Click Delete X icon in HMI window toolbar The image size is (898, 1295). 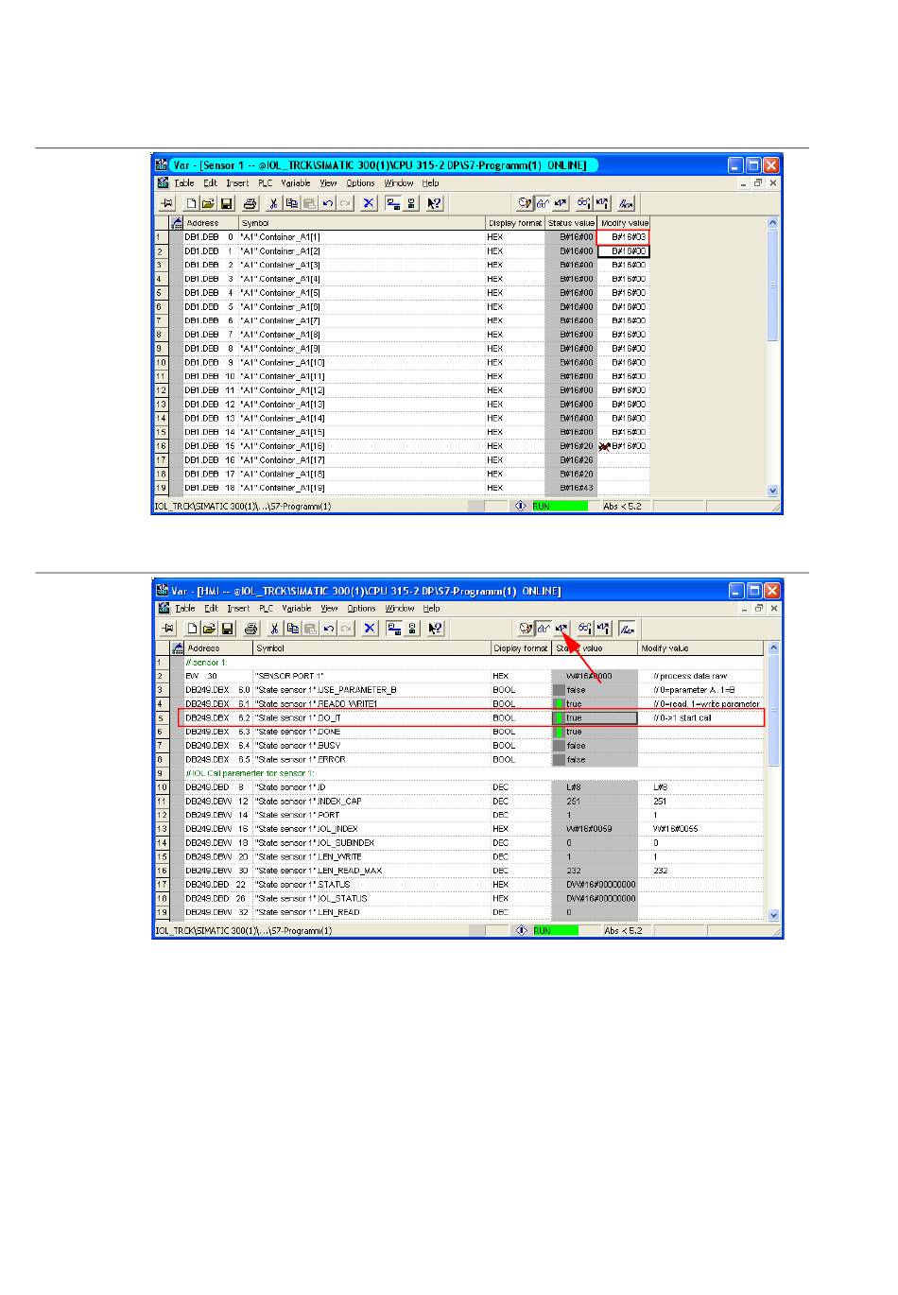(369, 629)
